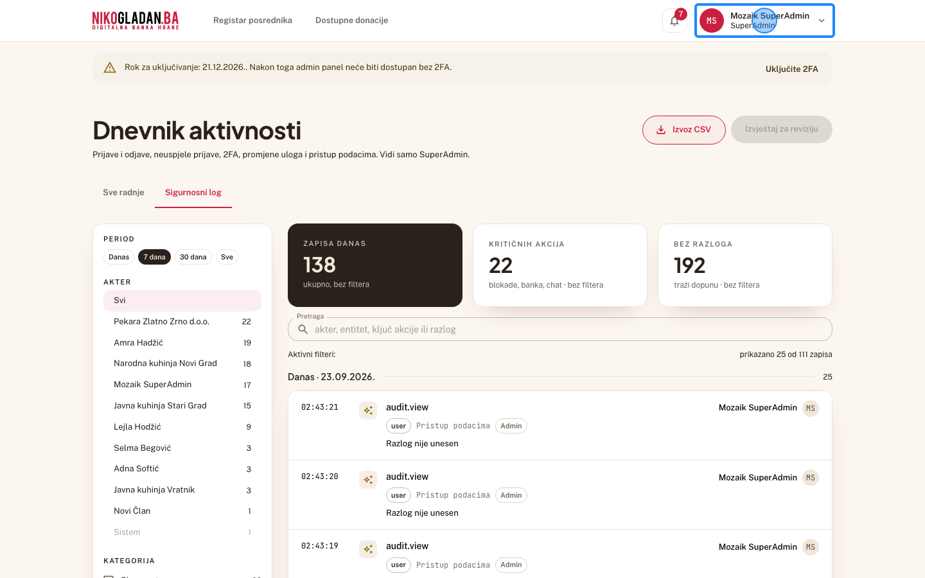Switch to the Sigurnosni log tab

coord(193,193)
